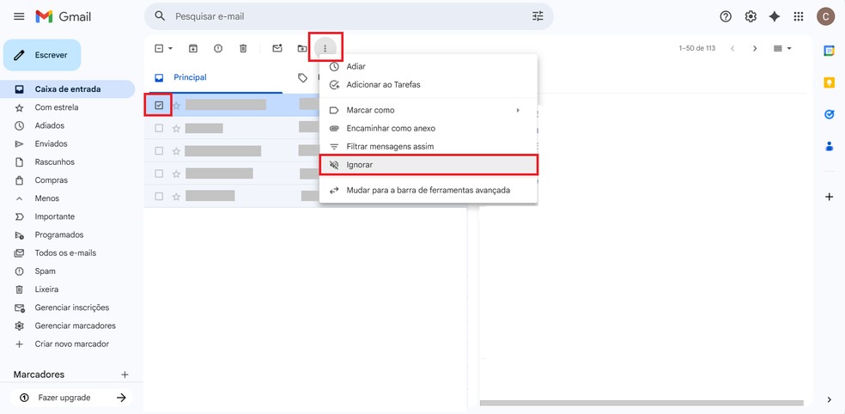Open search options filter icon
This screenshot has width=845, height=414.
[x=538, y=16]
